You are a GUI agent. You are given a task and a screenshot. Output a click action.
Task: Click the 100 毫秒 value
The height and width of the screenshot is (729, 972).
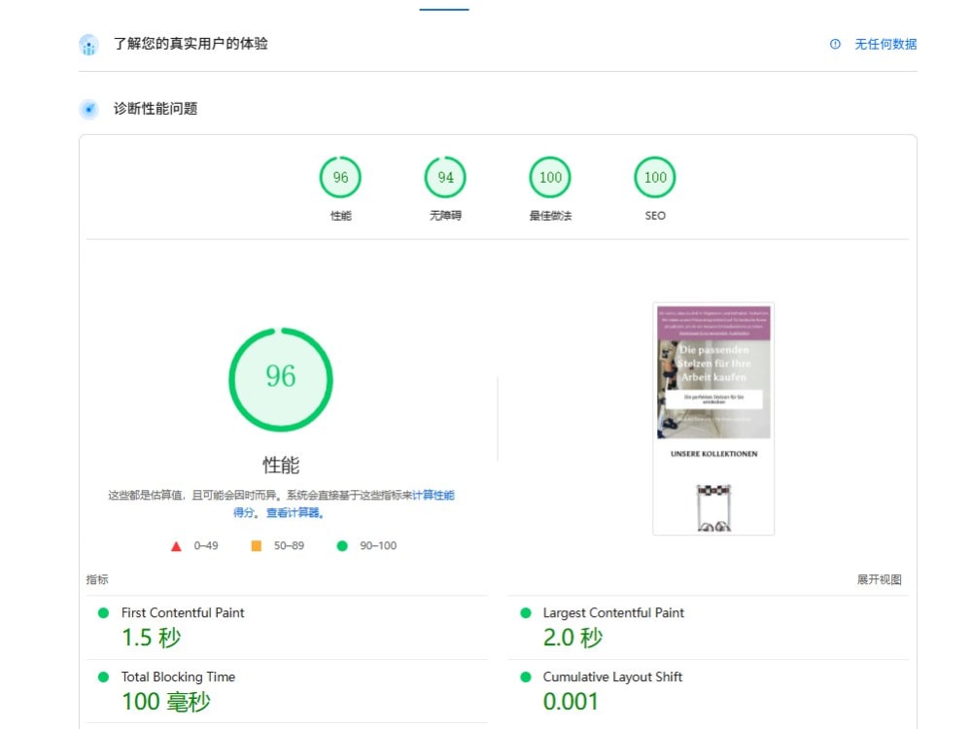pyautogui.click(x=166, y=702)
